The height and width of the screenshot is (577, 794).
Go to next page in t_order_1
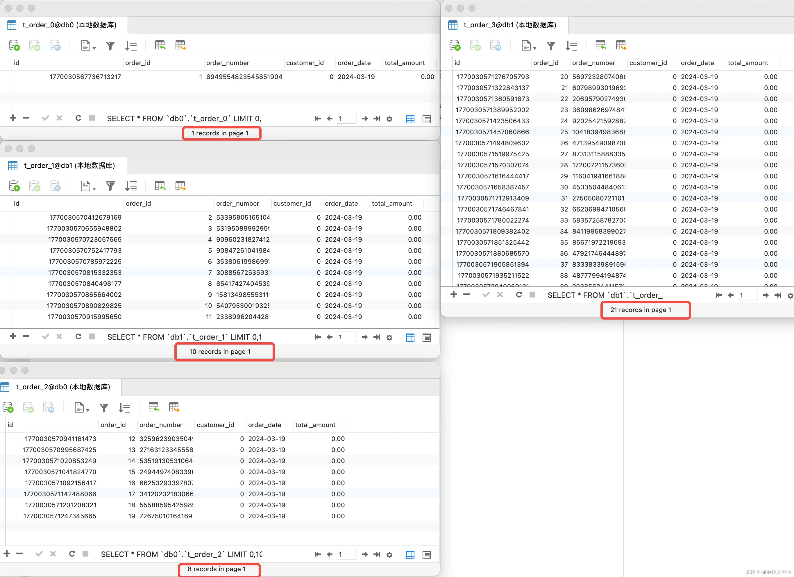[364, 337]
